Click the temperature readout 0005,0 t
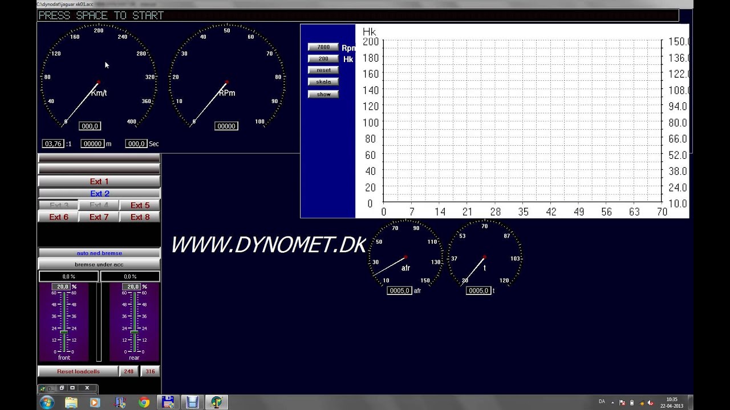730x410 pixels. tap(478, 290)
